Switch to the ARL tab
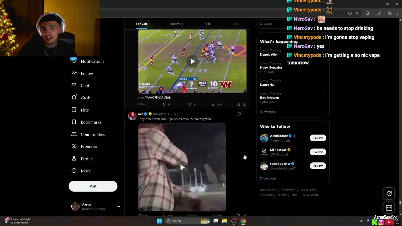Viewport: 402px width, 226px height. click(236, 24)
